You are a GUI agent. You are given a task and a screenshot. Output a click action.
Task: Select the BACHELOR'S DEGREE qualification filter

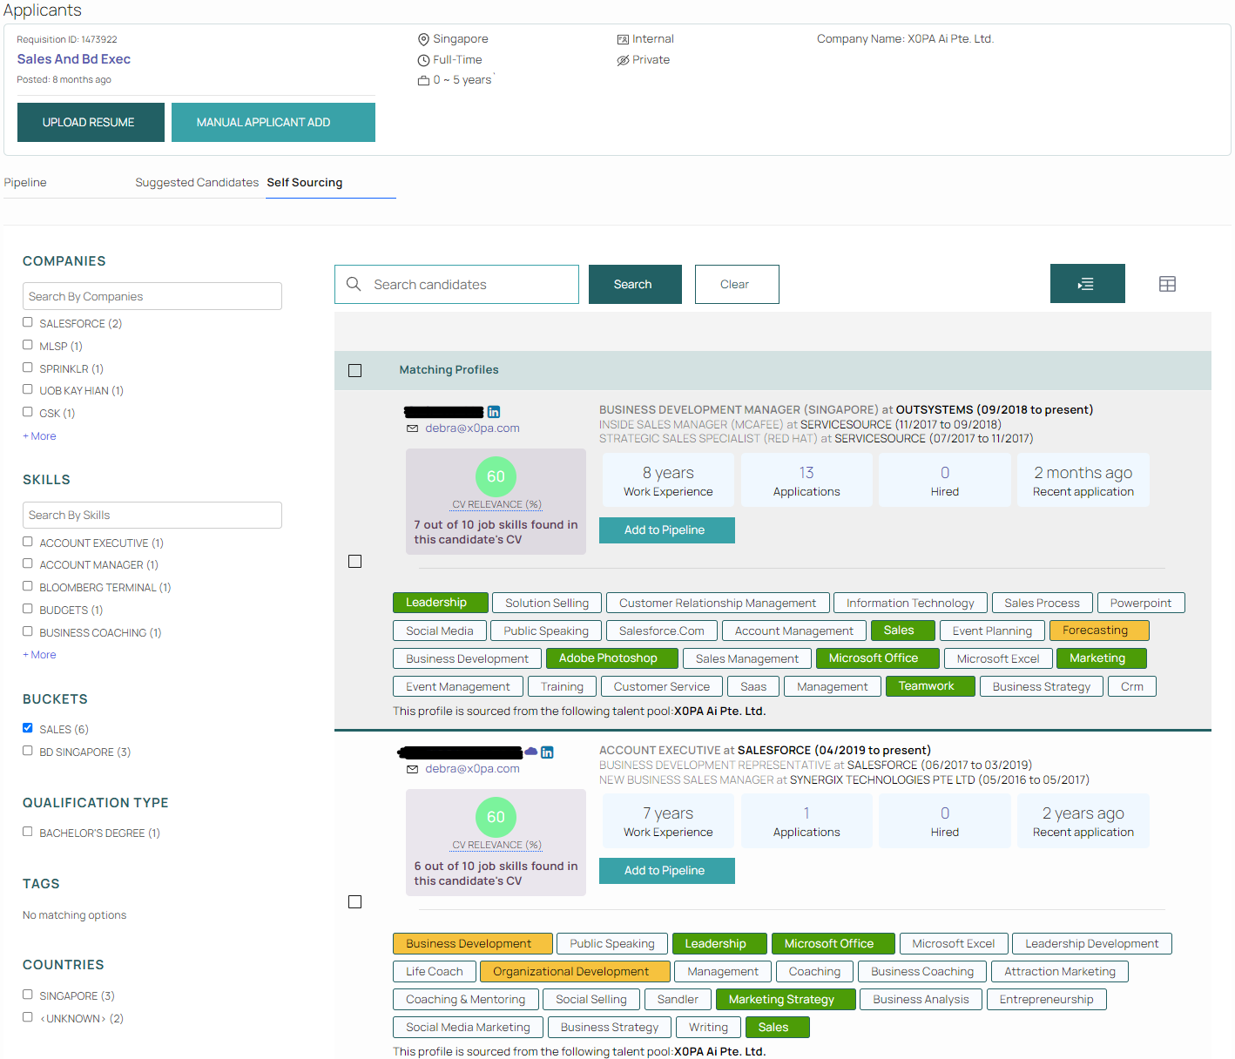tap(28, 832)
